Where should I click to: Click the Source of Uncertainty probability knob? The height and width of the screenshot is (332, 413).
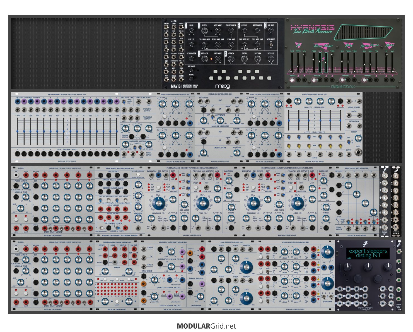pyautogui.click(x=154, y=296)
